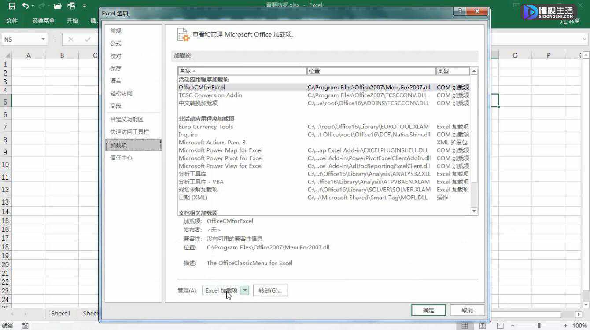Select the 规划求解加载项 row
Image resolution: width=590 pixels, height=330 pixels.
click(324, 190)
